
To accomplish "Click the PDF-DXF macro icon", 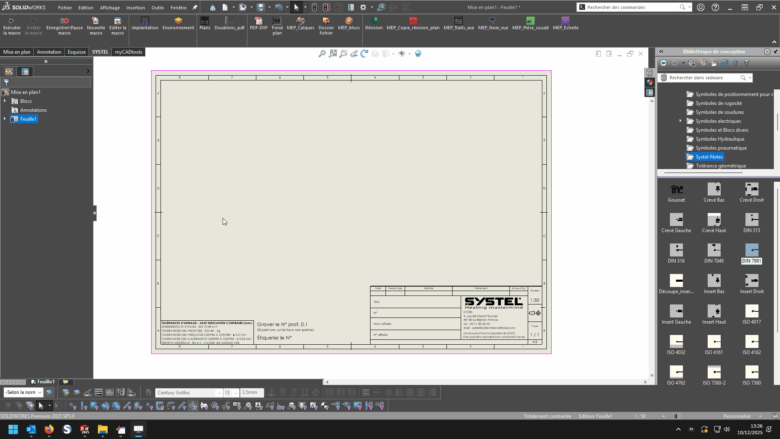I will [x=258, y=21].
